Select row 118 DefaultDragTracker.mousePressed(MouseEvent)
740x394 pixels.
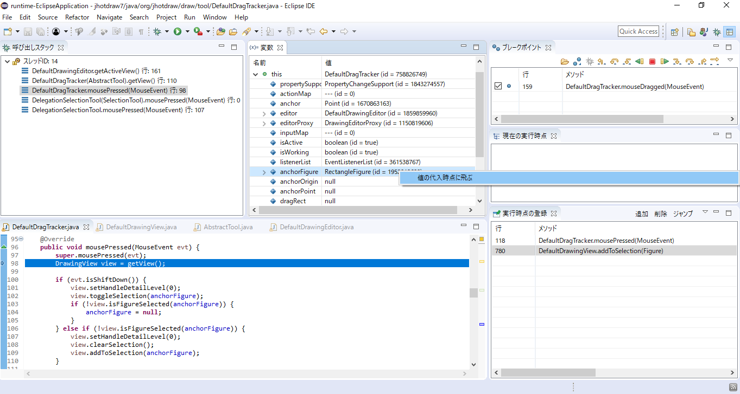coord(613,241)
